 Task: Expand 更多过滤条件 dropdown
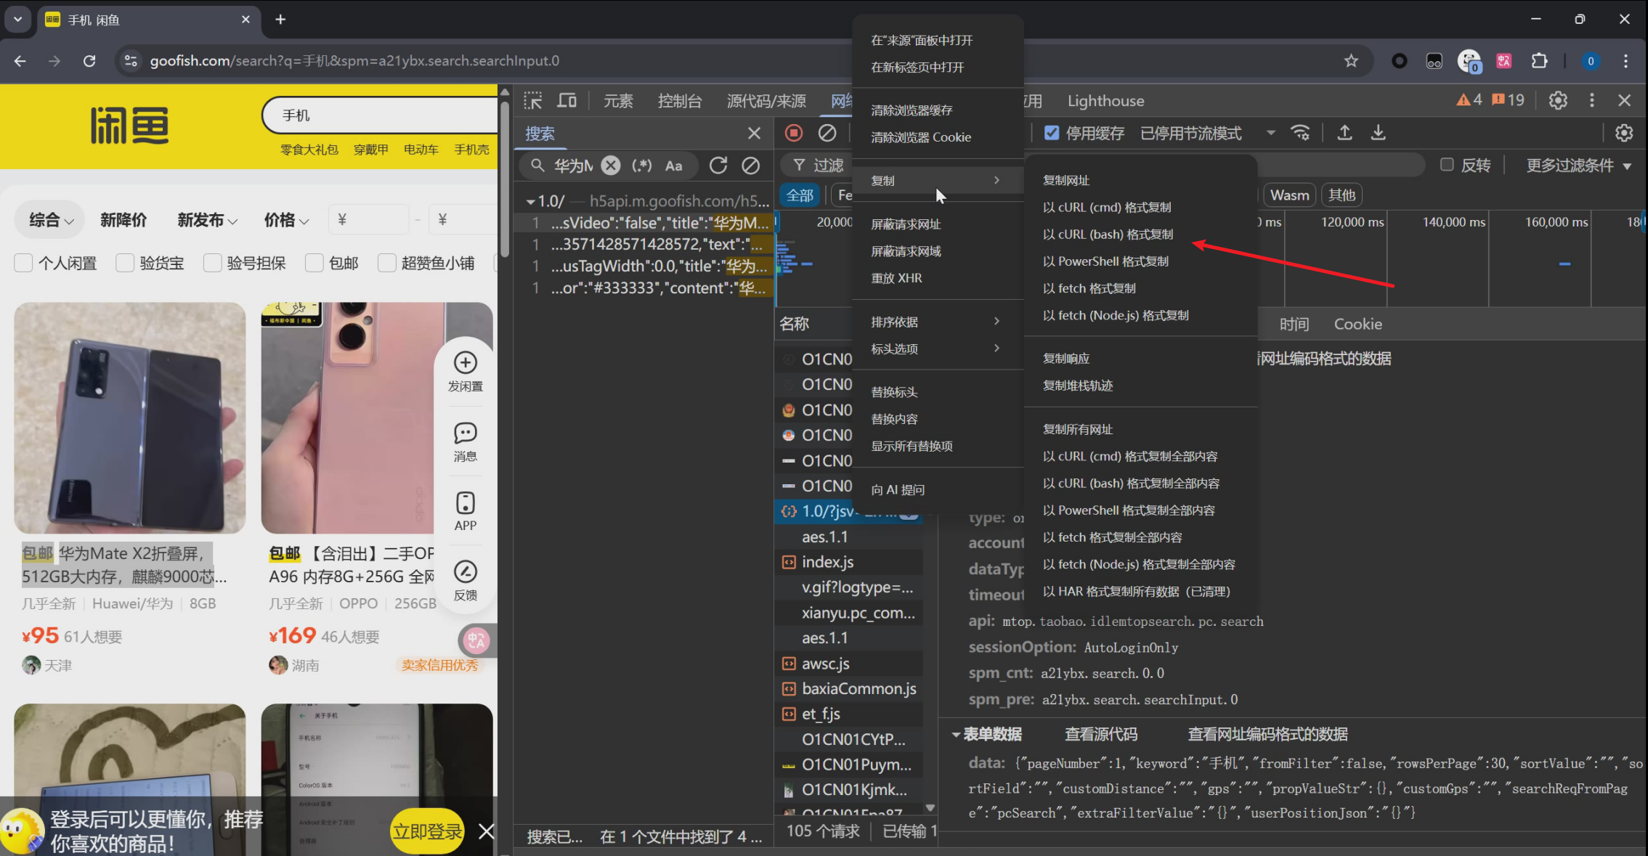point(1578,166)
